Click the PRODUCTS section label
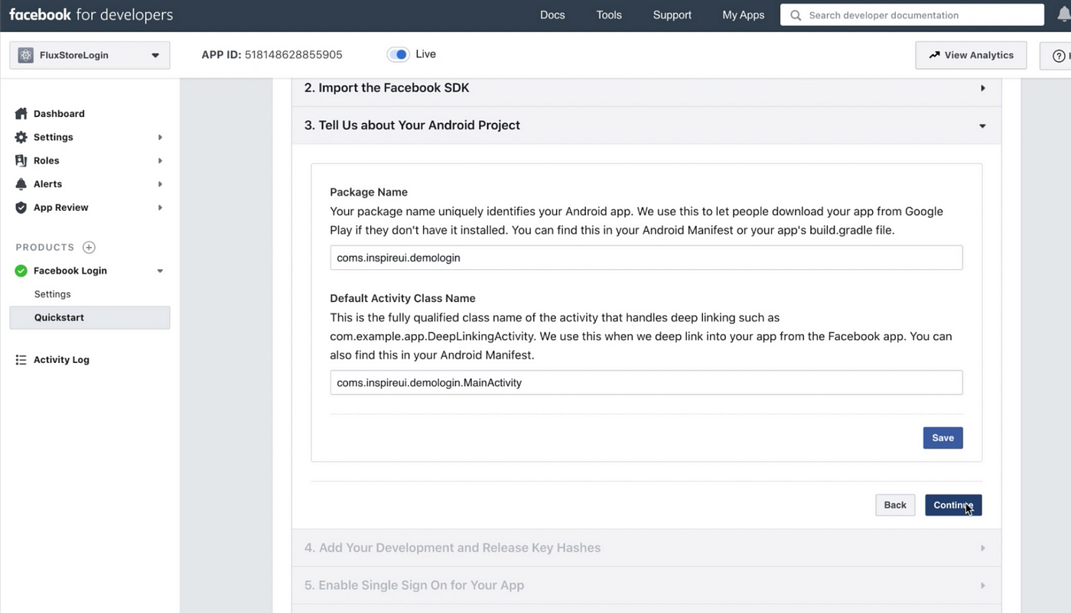The width and height of the screenshot is (1071, 613). [45, 247]
